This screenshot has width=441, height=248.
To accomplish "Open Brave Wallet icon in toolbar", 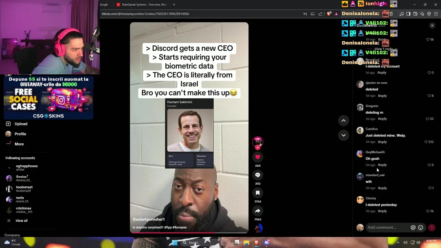I will pyautogui.click(x=415, y=14).
